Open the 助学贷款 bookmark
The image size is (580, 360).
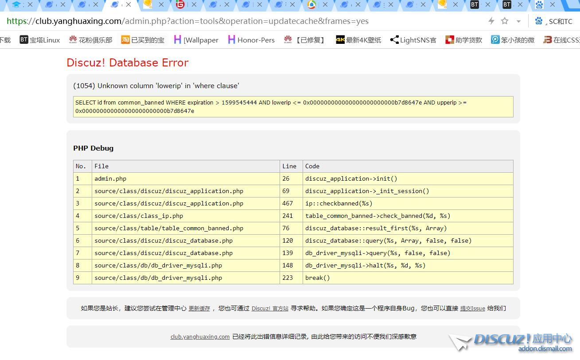tap(463, 40)
